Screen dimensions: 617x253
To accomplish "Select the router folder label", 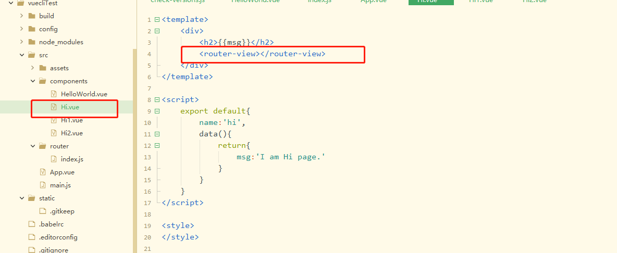I will point(59,146).
